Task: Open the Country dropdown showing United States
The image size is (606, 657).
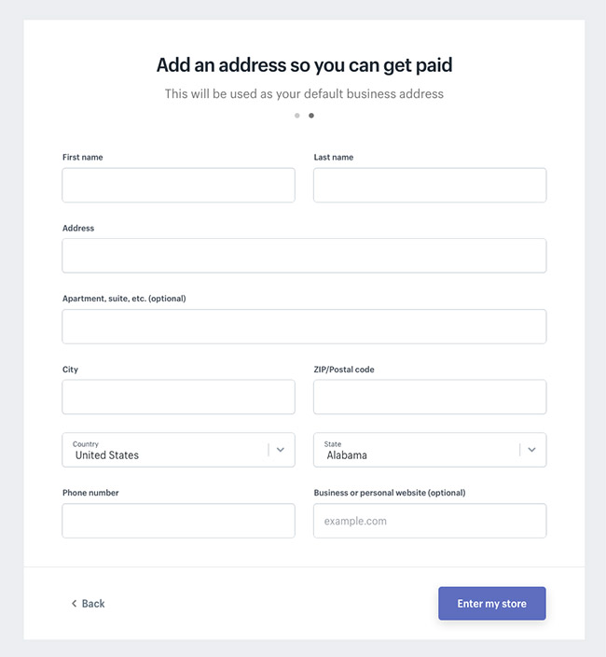Action: [x=178, y=450]
